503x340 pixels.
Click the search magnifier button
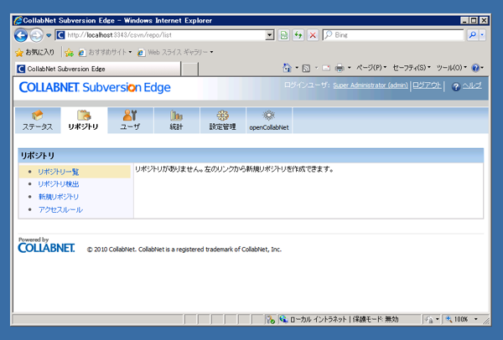(472, 35)
